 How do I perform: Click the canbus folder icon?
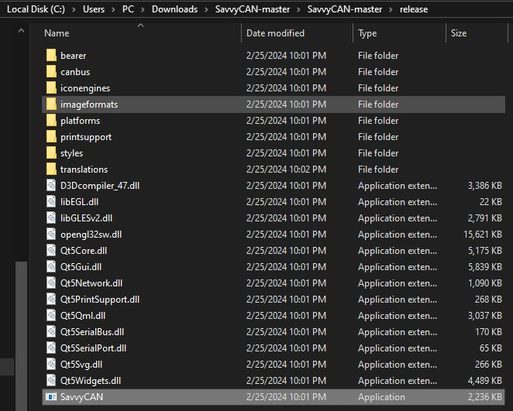(51, 72)
